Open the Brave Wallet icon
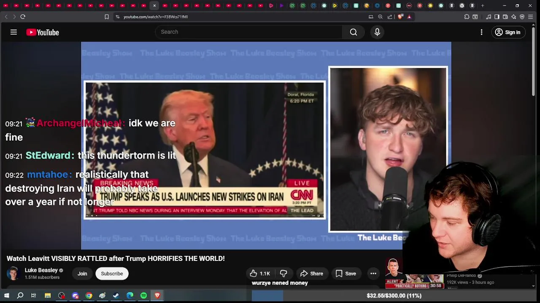Screen dimensions: 540x303 point(505,17)
